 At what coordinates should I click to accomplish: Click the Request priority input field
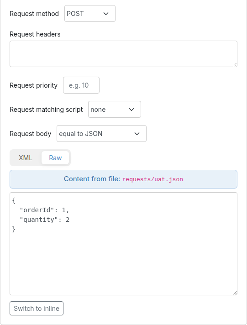(81, 85)
